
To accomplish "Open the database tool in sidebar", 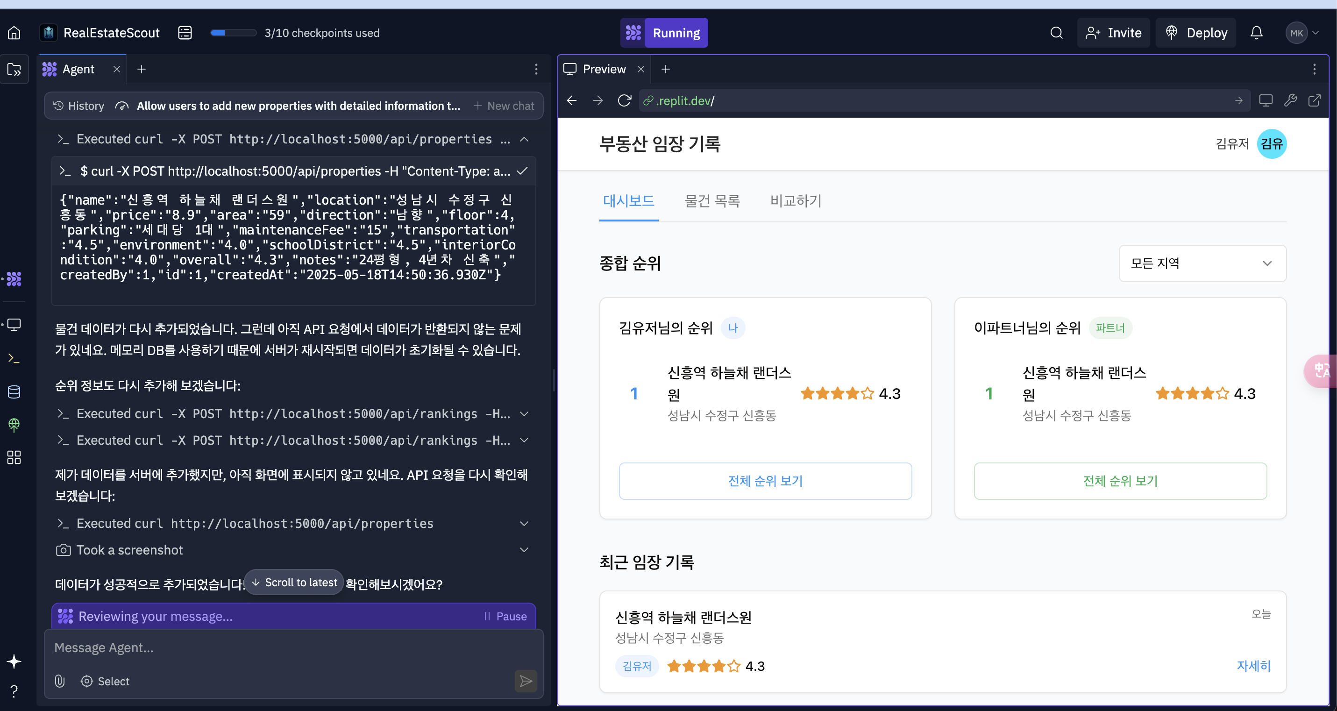I will click(x=14, y=392).
